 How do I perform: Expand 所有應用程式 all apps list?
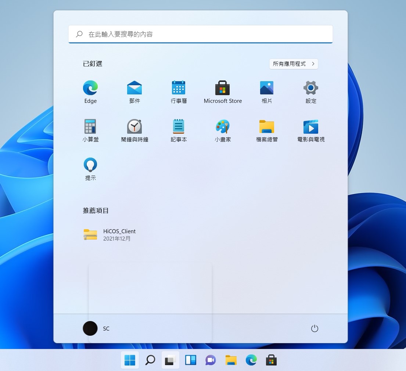coord(294,64)
